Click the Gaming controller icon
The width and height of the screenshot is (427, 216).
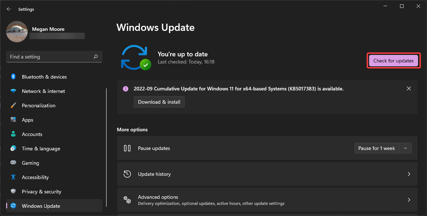tap(13, 163)
